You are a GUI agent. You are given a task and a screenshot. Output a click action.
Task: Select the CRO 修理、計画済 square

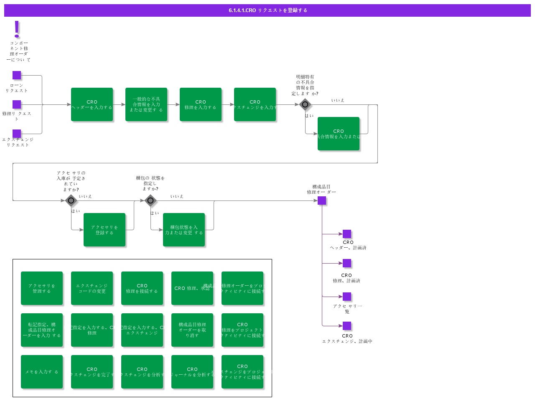[347, 263]
